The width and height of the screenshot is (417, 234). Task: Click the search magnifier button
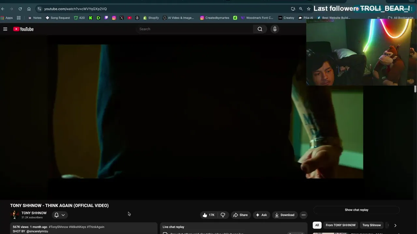[260, 29]
